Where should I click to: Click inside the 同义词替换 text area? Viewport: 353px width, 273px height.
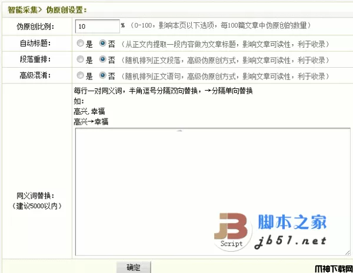point(213,192)
